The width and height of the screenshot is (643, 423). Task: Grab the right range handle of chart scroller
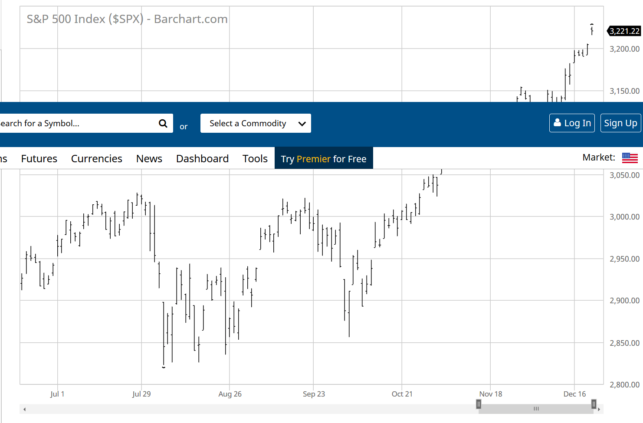[x=594, y=404]
